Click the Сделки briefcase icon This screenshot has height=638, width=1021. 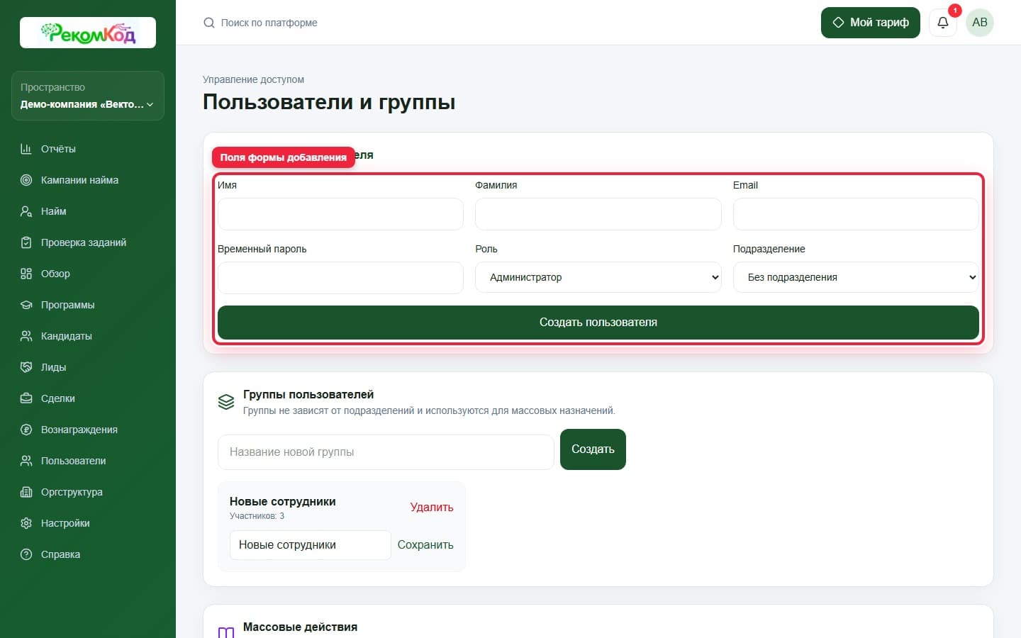point(26,398)
